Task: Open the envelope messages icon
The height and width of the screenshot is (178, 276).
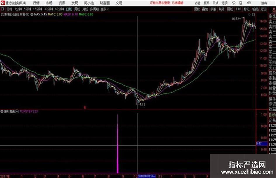Action: coord(249,3)
